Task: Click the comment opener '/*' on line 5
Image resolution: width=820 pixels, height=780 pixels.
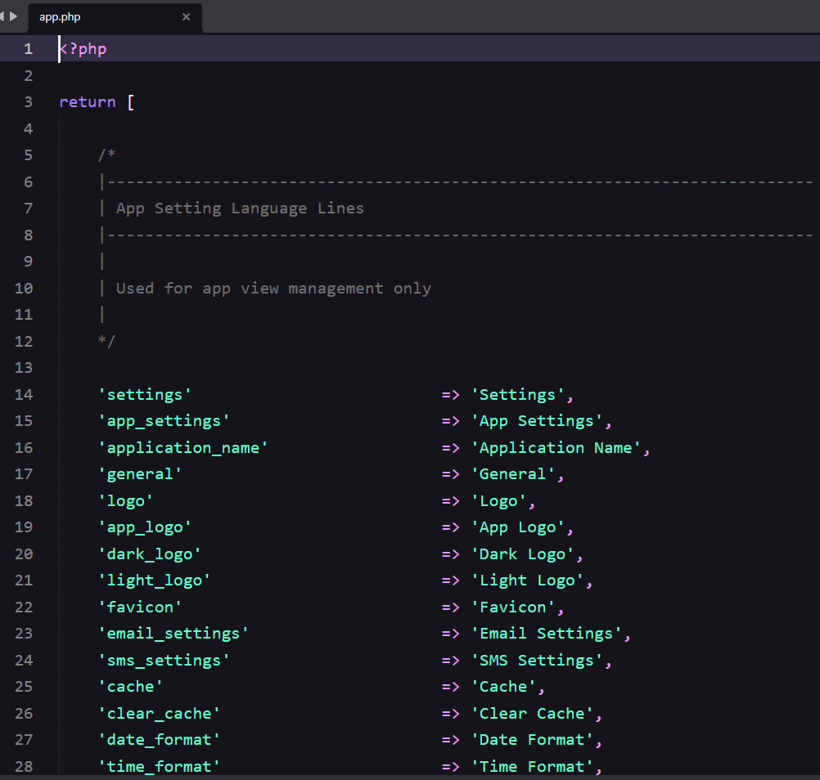Action: [x=106, y=155]
